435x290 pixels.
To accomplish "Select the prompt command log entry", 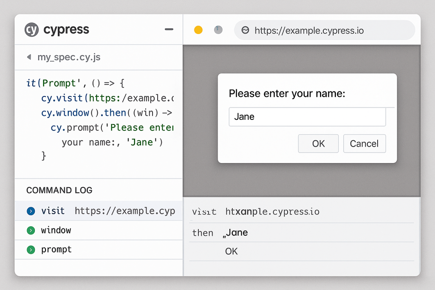I will (99, 250).
